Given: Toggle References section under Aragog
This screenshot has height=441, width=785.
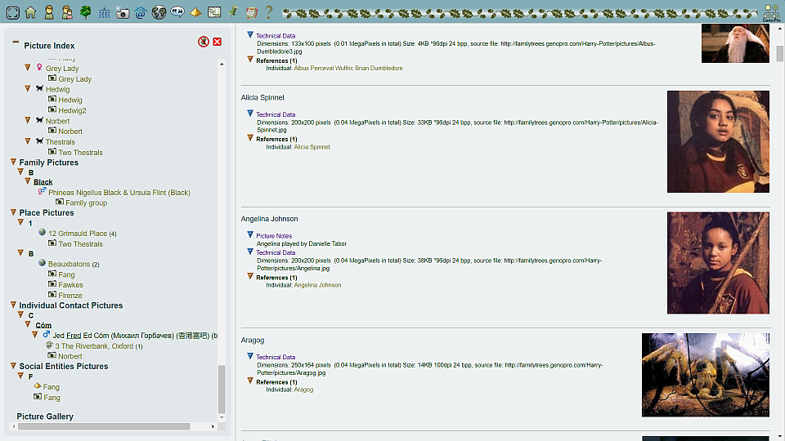Looking at the screenshot, I should click(x=250, y=381).
